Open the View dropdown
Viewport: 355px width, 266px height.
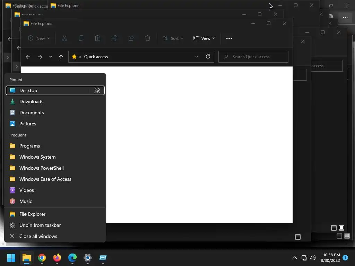tap(204, 38)
